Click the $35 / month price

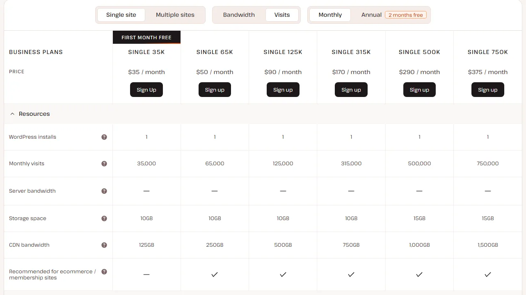146,72
